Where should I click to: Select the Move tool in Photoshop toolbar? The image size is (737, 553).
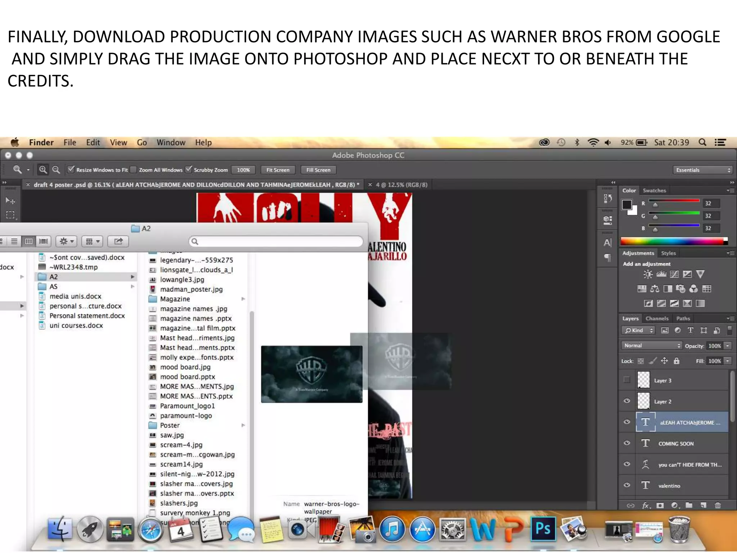[x=10, y=201]
